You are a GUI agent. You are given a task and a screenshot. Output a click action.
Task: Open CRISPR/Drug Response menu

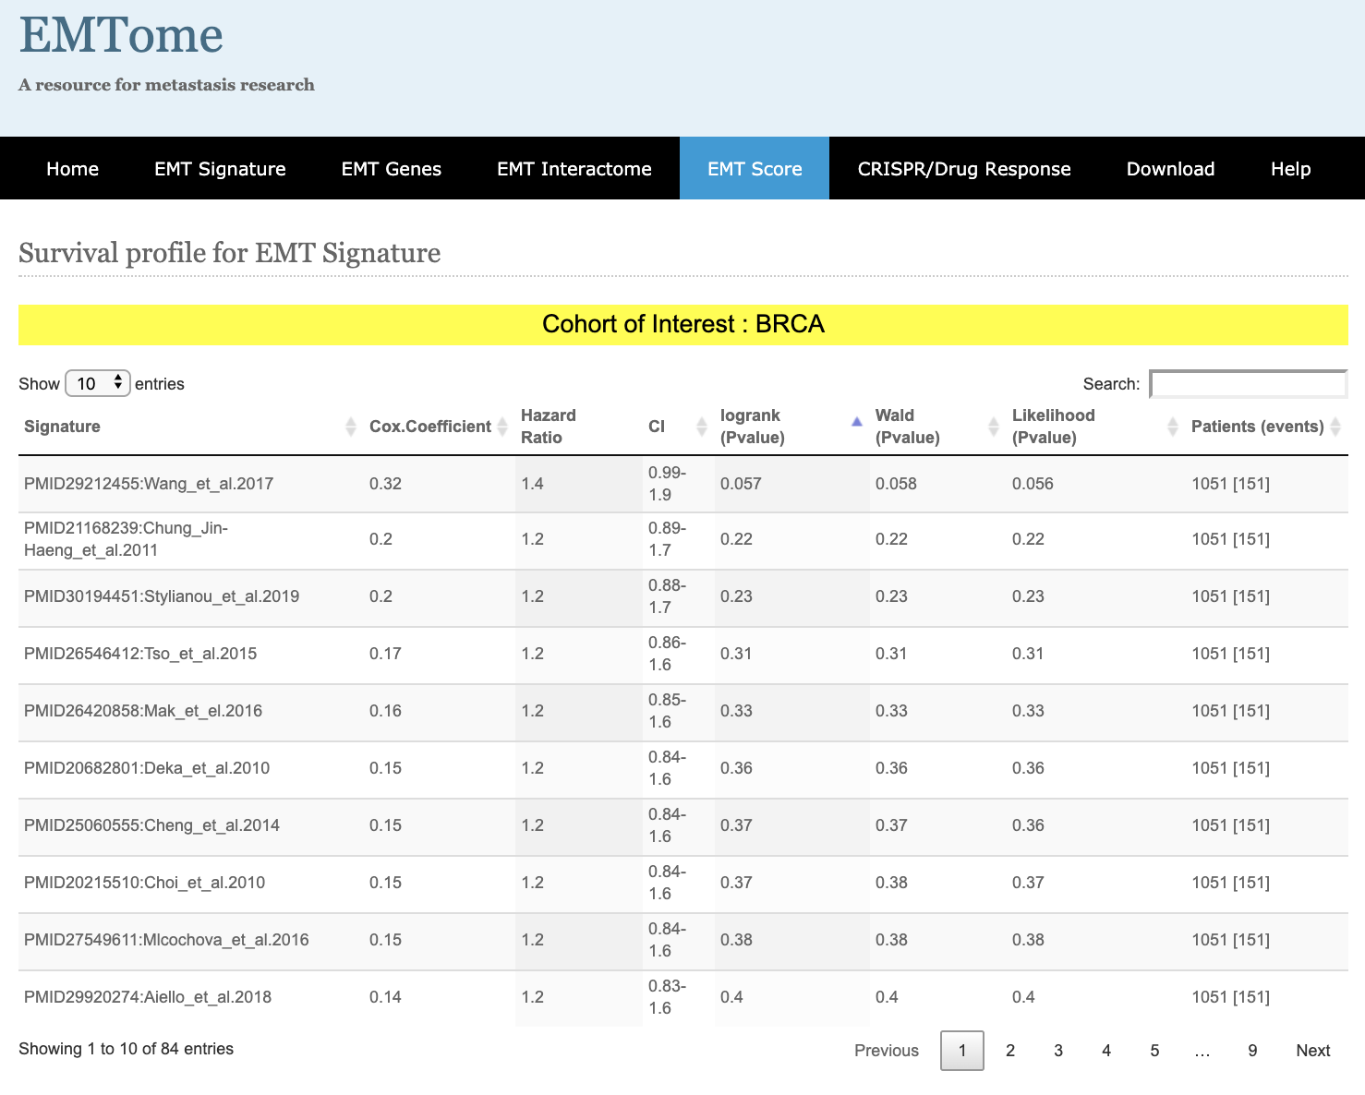tap(964, 169)
